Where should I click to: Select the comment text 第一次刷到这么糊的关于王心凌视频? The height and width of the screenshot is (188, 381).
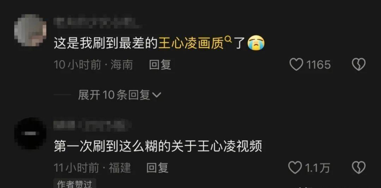(x=158, y=146)
